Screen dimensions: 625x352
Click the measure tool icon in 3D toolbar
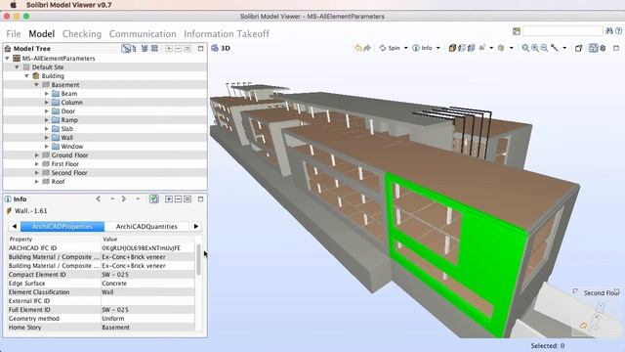[x=555, y=48]
